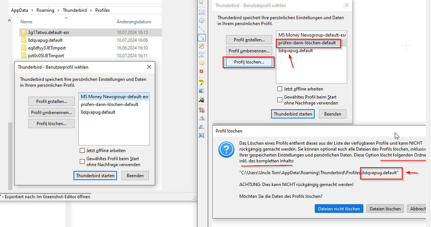Viewport: 431px width, 227px height.
Task: Select 'MS Money Newsgroup-default-esr' in dialog over Explorer
Action: coord(114,97)
